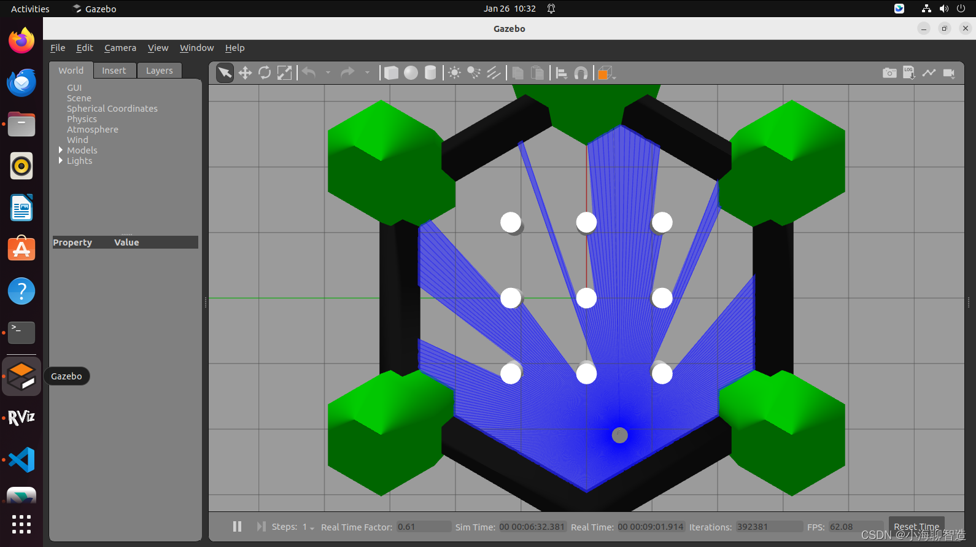Open the View menu
Image resolution: width=976 pixels, height=547 pixels.
(158, 48)
